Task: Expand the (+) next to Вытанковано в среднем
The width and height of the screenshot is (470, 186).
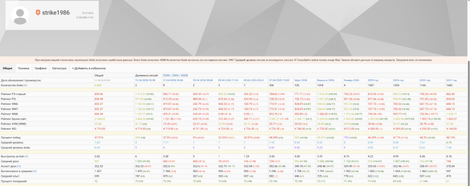Action: coord(34,171)
